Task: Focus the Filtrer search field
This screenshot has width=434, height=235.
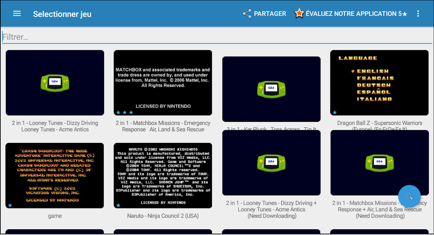Action: pos(217,37)
